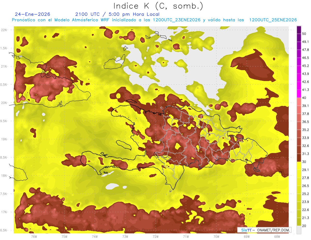Click latitude label '20N'
Viewport: 311px width, 240px height.
(4, 103)
